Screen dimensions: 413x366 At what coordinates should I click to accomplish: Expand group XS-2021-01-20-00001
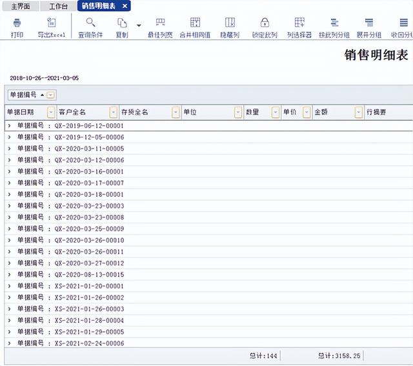point(9,286)
